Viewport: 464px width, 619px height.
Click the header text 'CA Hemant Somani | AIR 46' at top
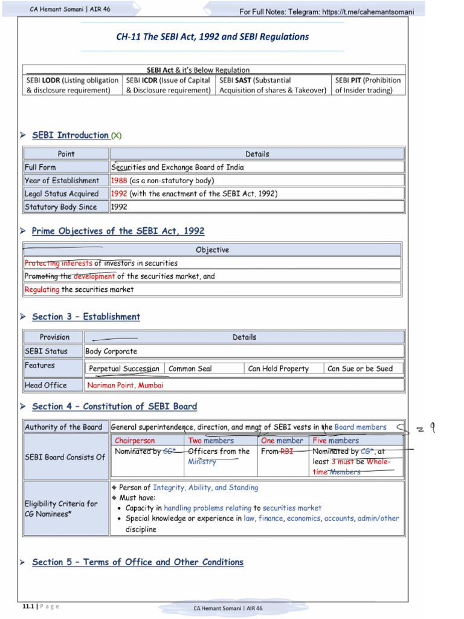(70, 9)
